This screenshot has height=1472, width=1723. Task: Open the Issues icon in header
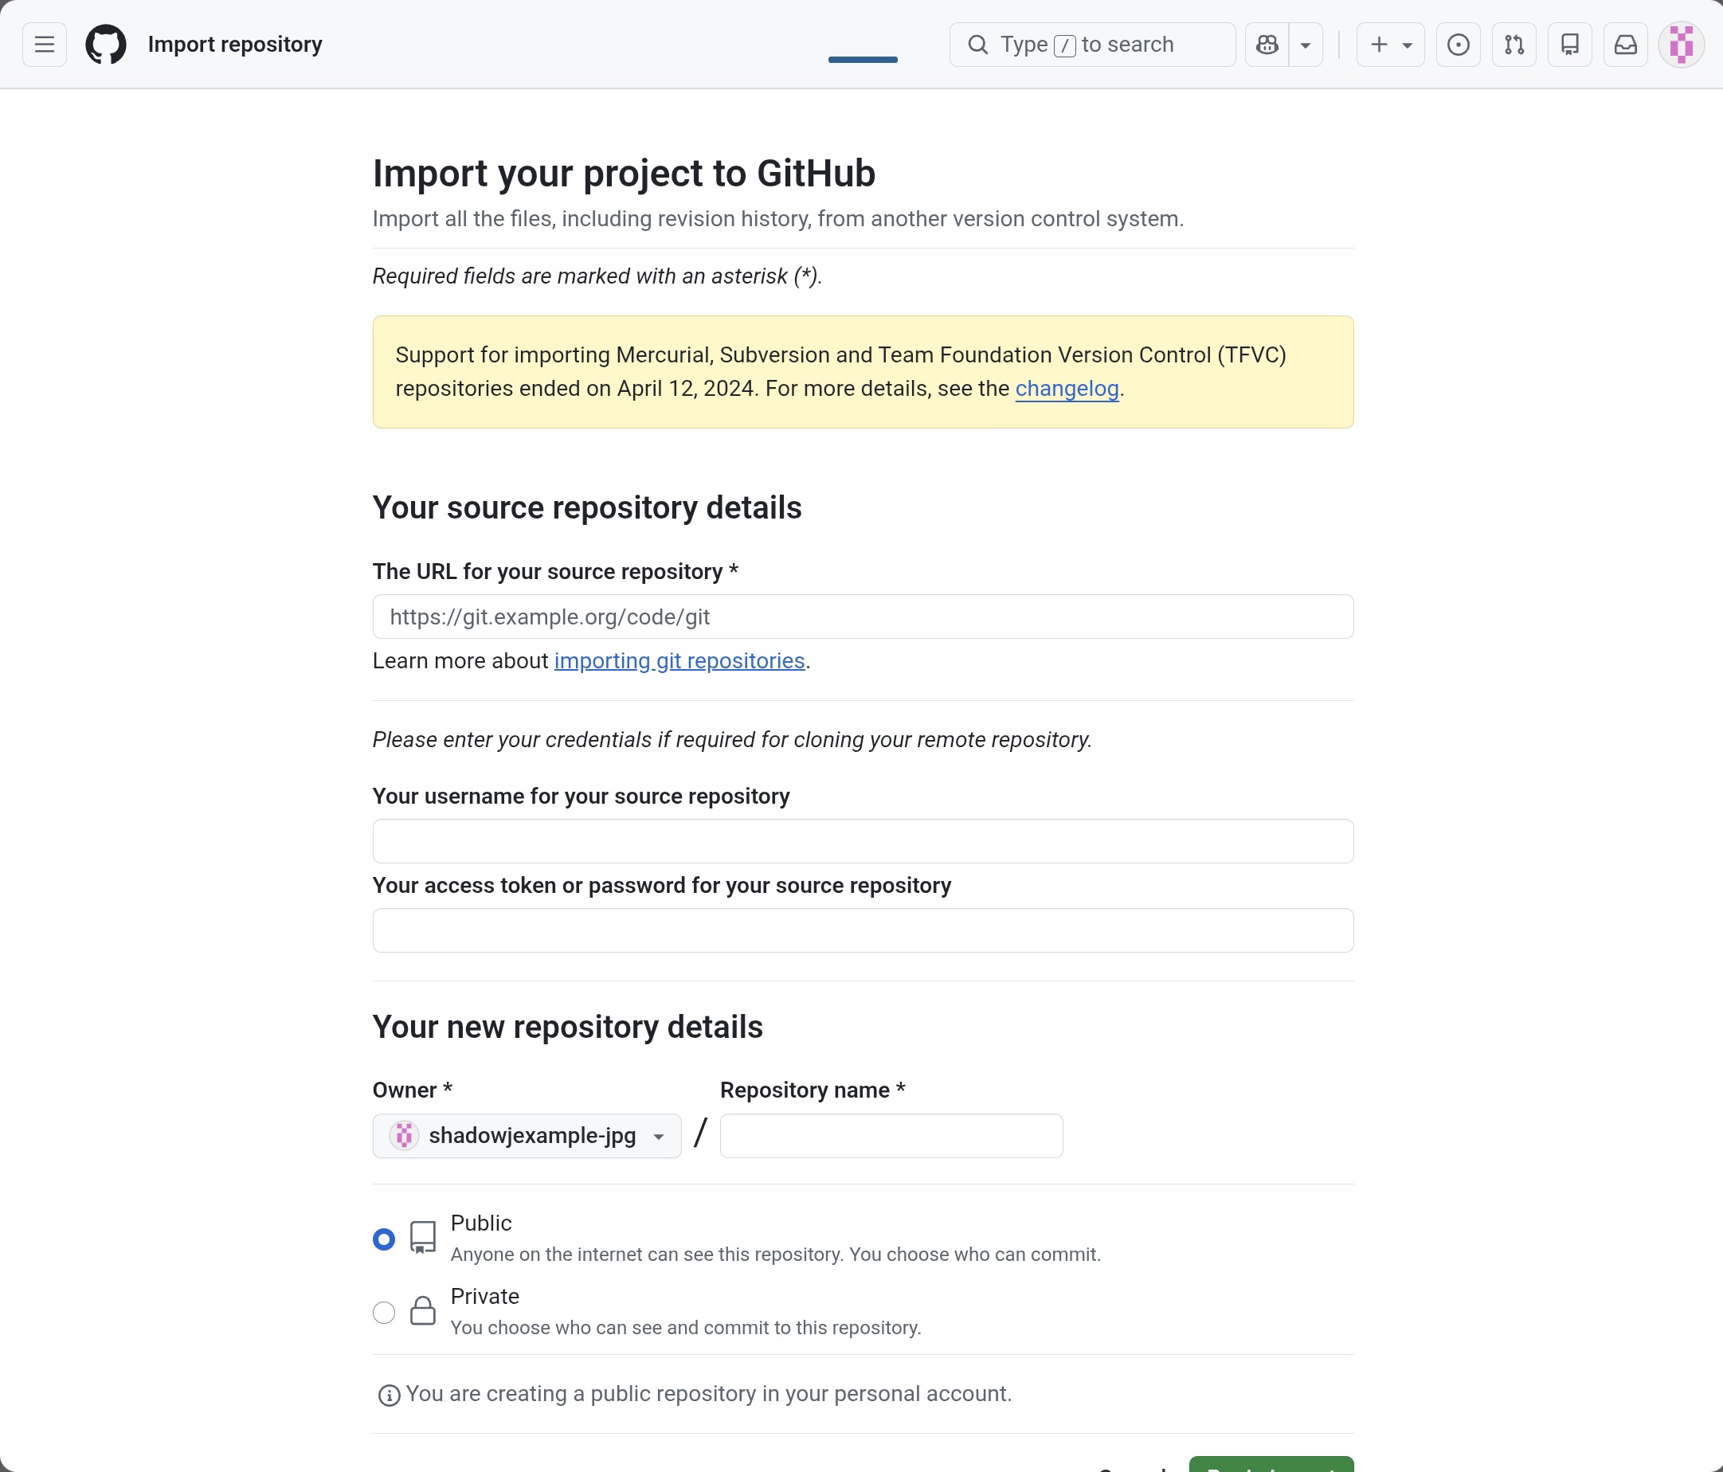click(x=1458, y=45)
